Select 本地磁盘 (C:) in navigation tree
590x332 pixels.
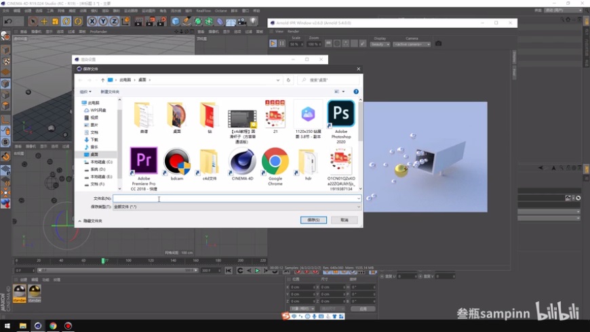tap(98, 162)
